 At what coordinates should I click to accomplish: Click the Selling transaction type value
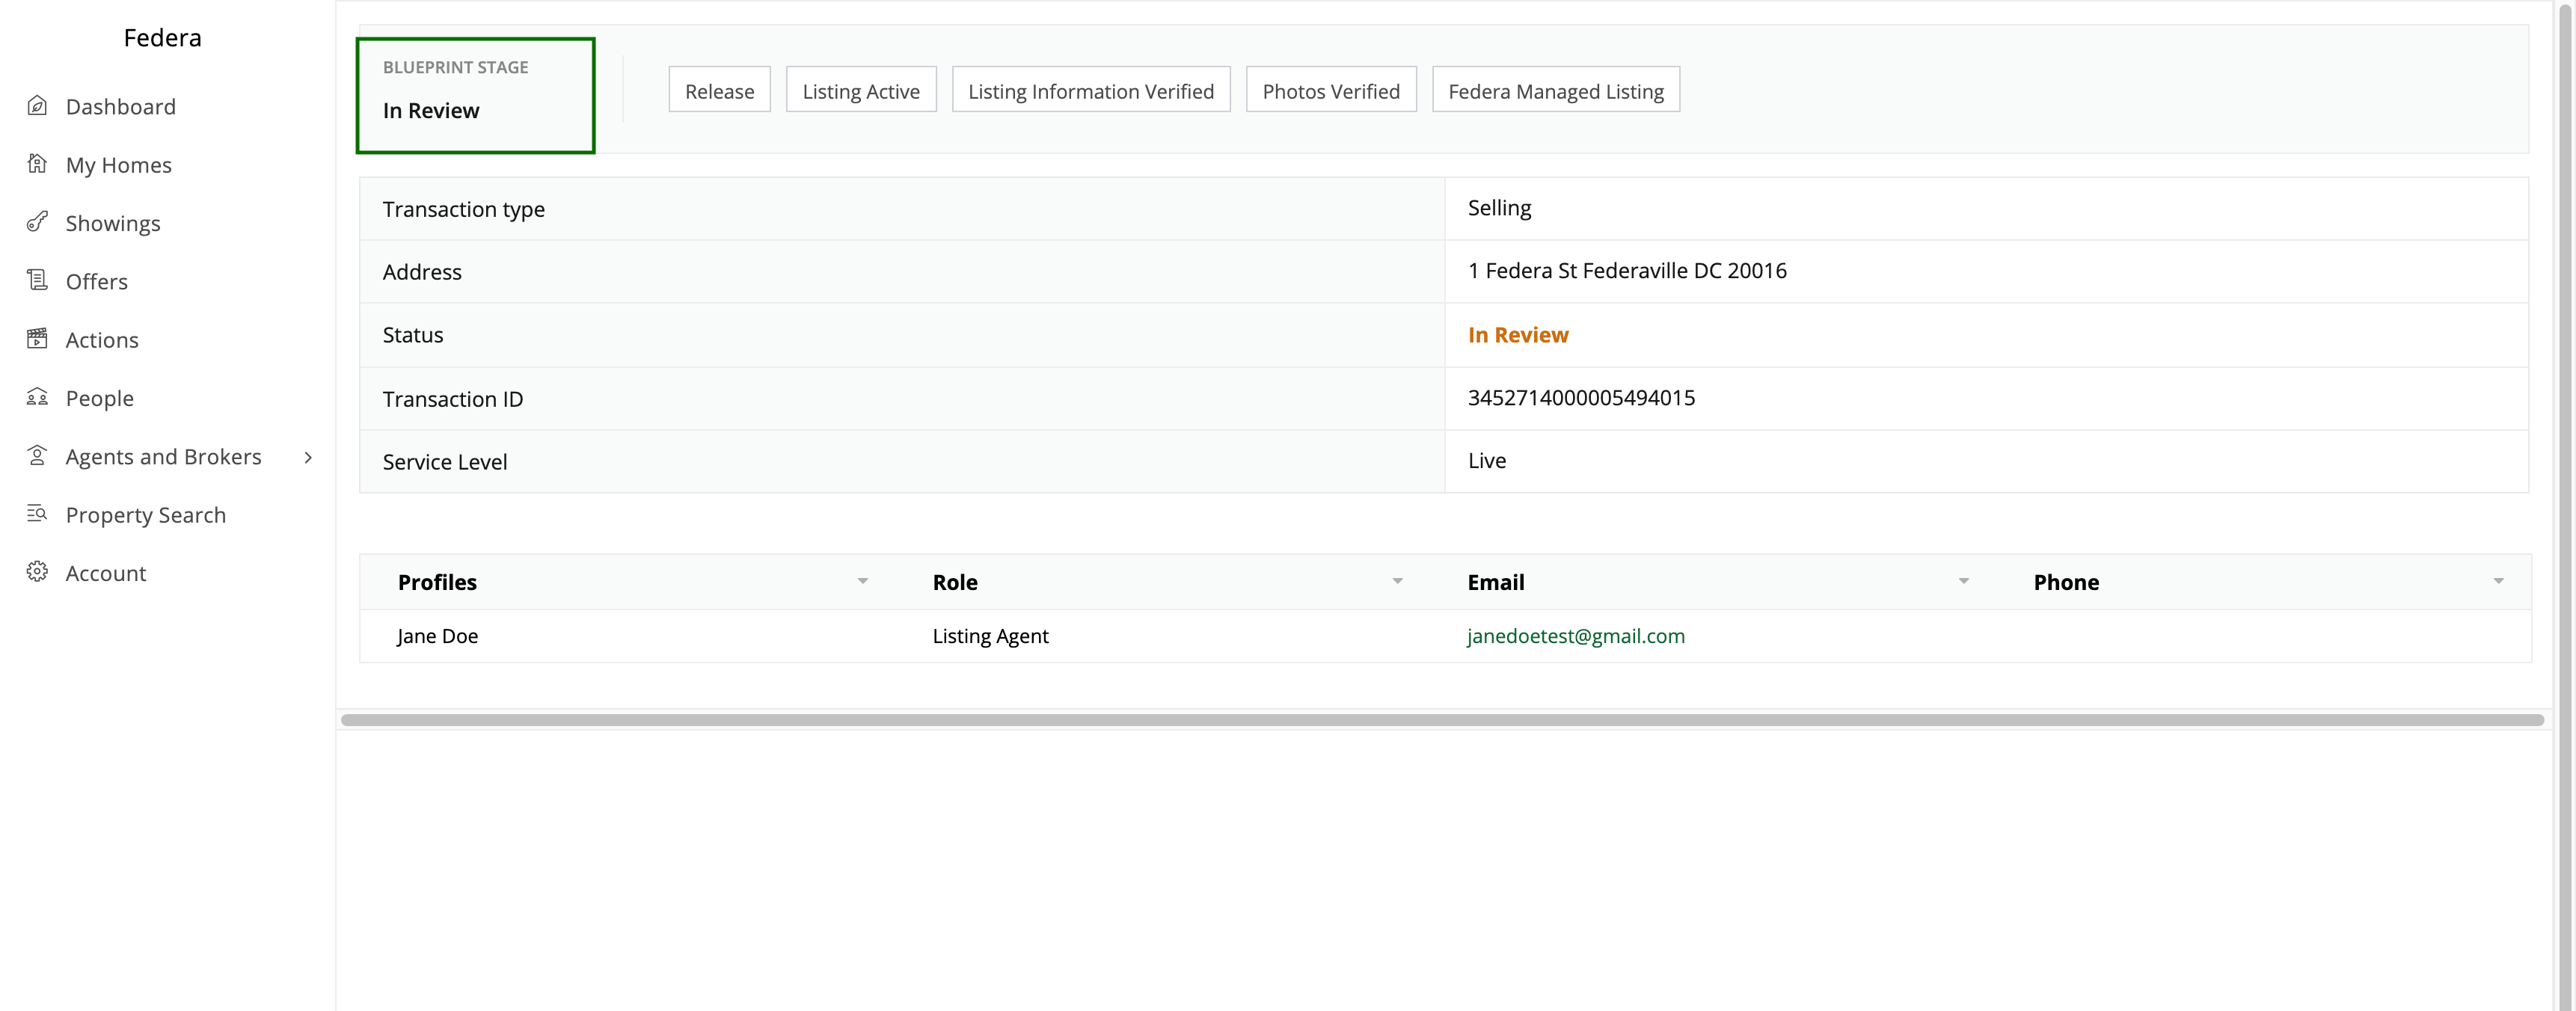tap(1499, 208)
